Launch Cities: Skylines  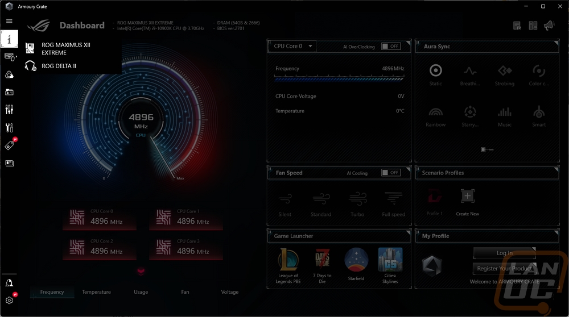tap(390, 266)
